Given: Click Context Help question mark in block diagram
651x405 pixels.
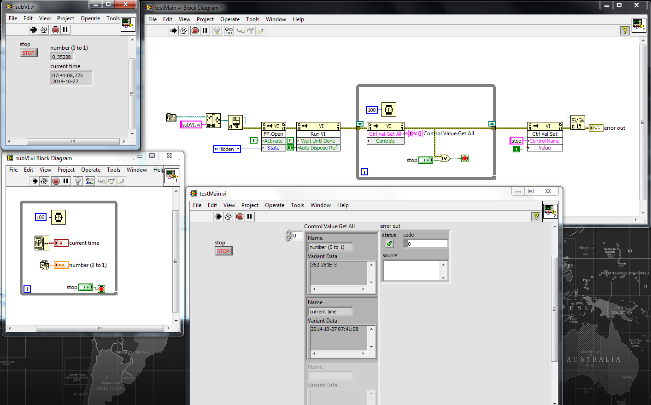Looking at the screenshot, I should coord(625,30).
